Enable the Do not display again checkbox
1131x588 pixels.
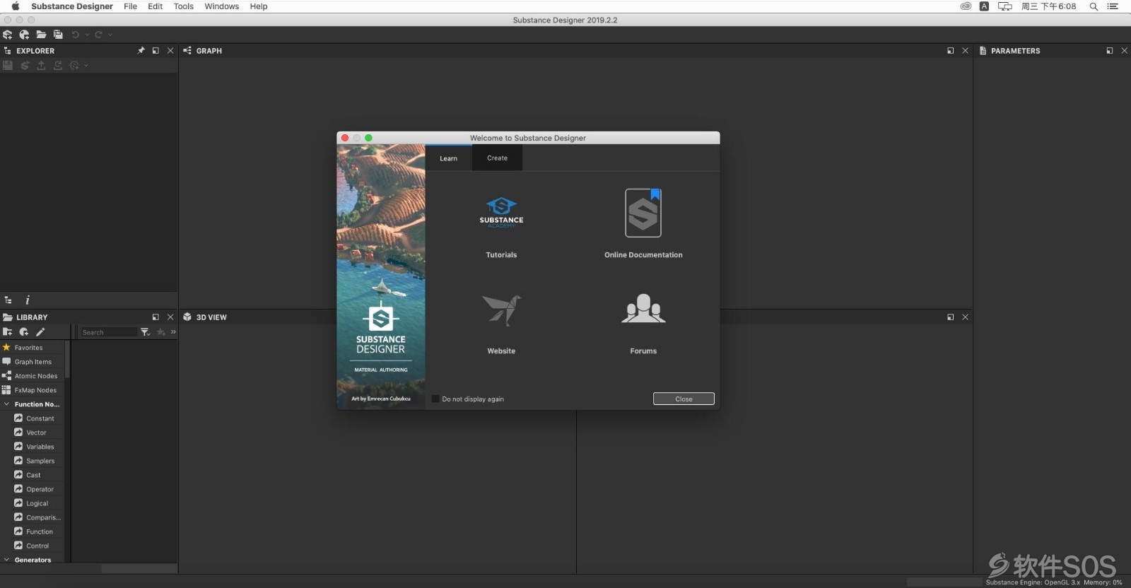[x=435, y=399]
